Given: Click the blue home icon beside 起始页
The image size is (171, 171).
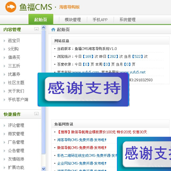Looking at the screenshot, I should [53, 30].
